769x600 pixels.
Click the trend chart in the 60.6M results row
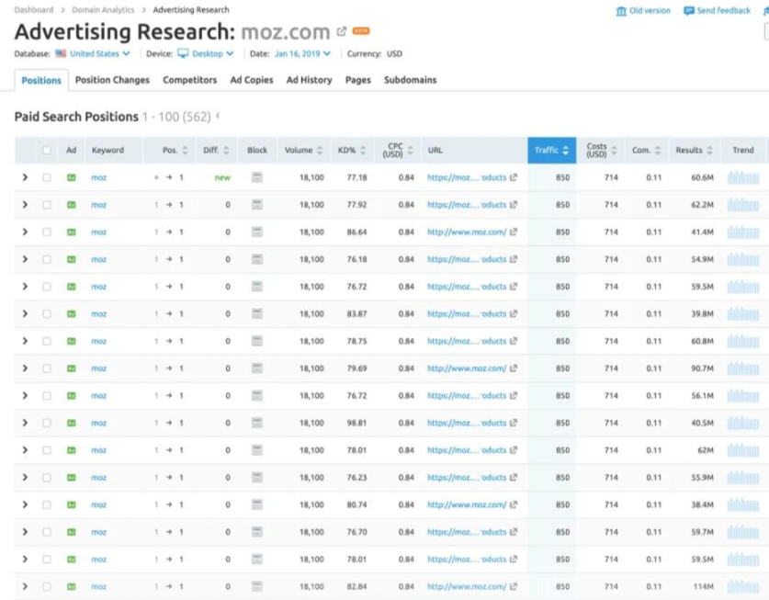click(742, 178)
